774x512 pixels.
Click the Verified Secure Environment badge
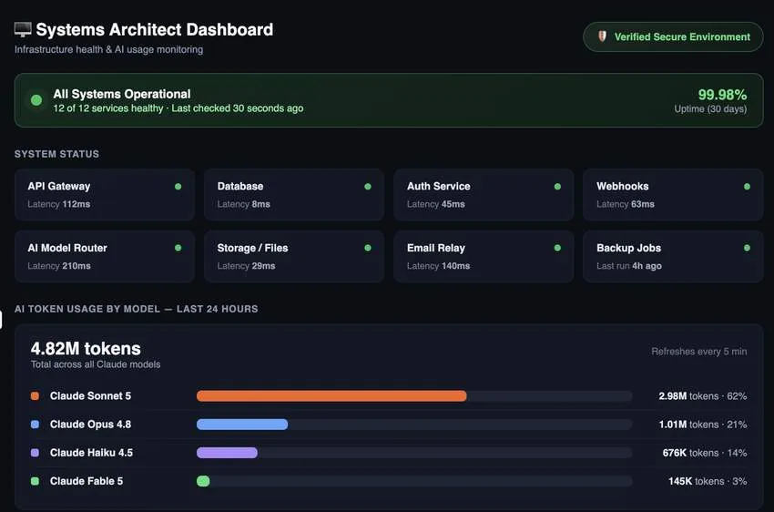[673, 37]
